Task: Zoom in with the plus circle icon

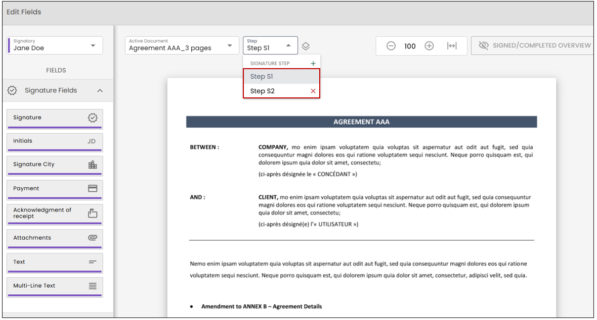Action: [x=429, y=46]
